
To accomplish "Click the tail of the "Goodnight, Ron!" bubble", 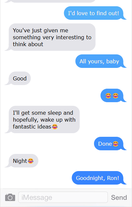I will pos(125,183).
